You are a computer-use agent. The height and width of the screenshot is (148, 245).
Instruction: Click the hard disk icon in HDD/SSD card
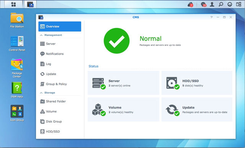173,83
